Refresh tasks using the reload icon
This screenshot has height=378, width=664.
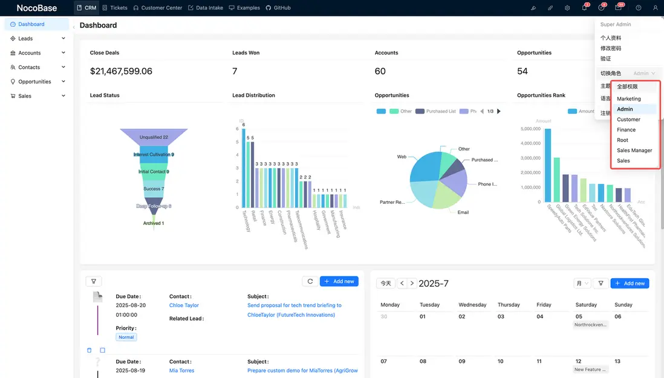(309, 281)
